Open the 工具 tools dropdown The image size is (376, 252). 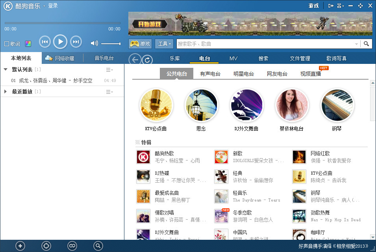pyautogui.click(x=164, y=44)
